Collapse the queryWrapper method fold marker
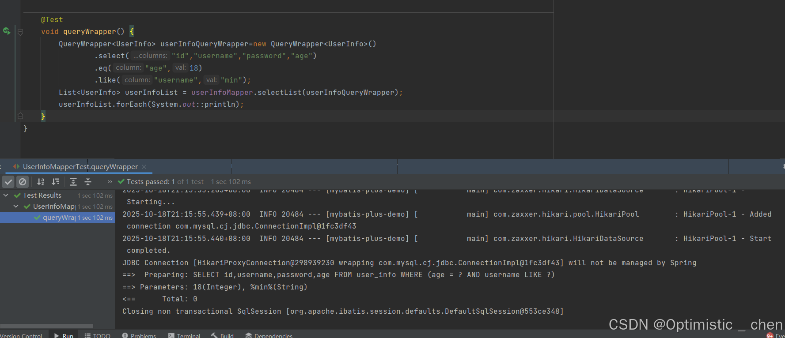The height and width of the screenshot is (338, 785). (x=20, y=32)
